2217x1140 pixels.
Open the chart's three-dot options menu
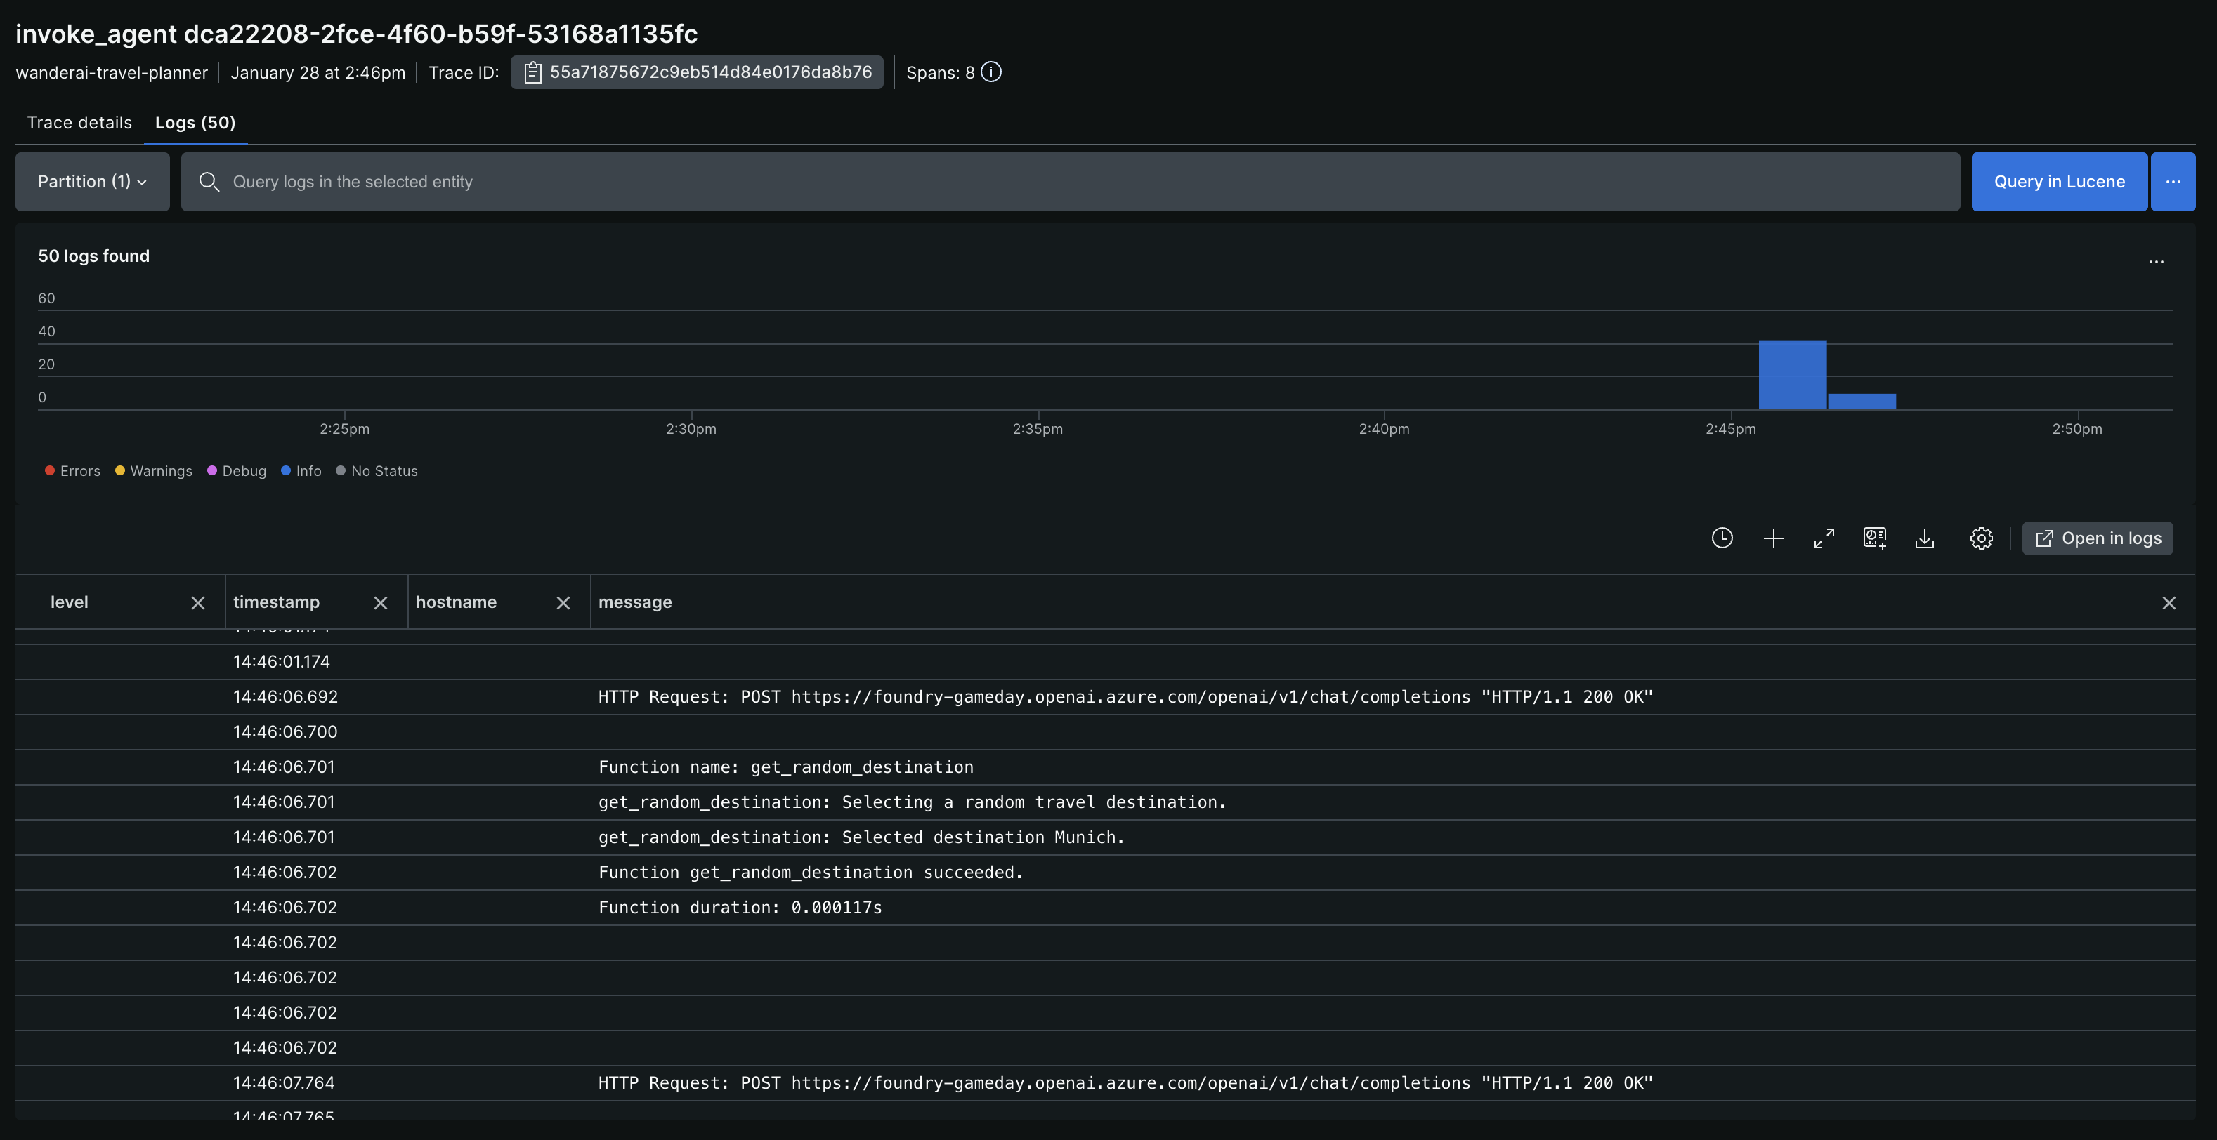pyautogui.click(x=2156, y=261)
